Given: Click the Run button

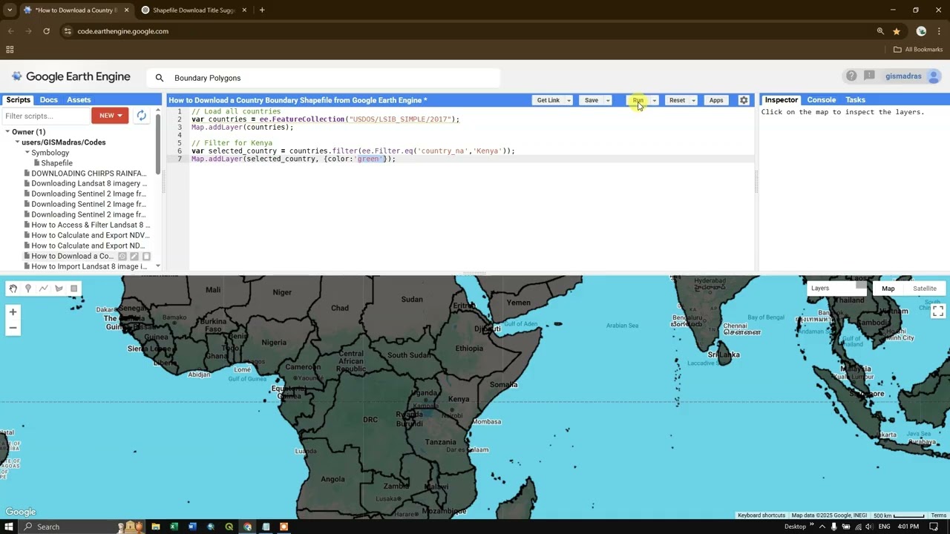Looking at the screenshot, I should click(638, 100).
